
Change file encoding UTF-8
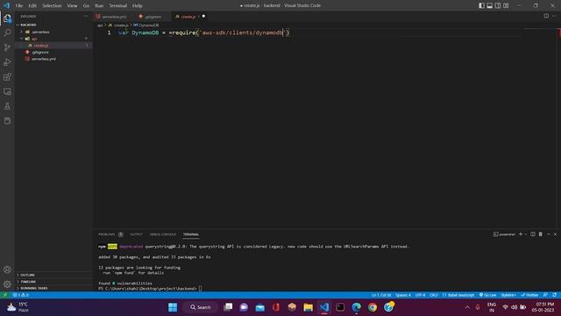click(421, 295)
